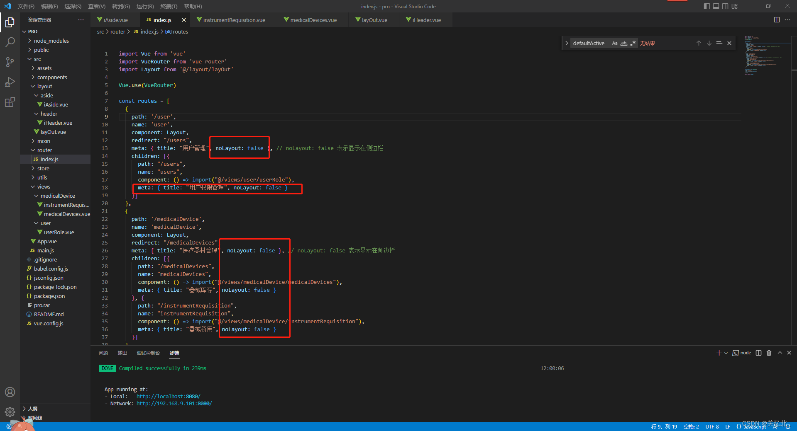
Task: Switch to 问题 panel tab
Action: [103, 353]
